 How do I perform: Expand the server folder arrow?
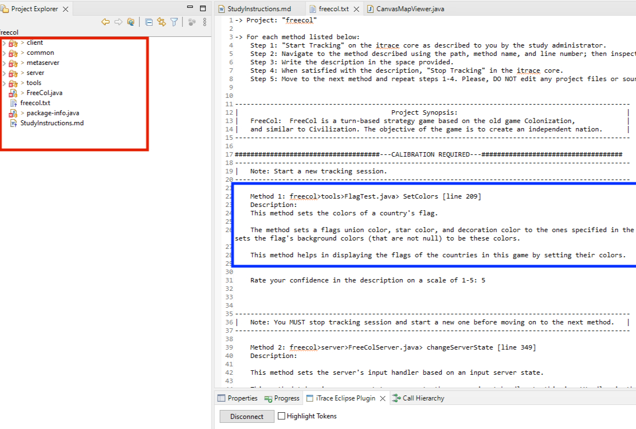(4, 73)
